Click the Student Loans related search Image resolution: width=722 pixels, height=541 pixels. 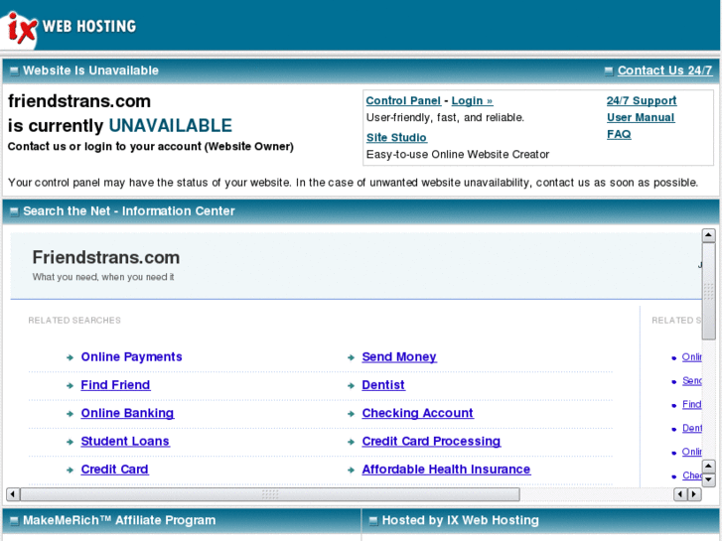tap(125, 441)
